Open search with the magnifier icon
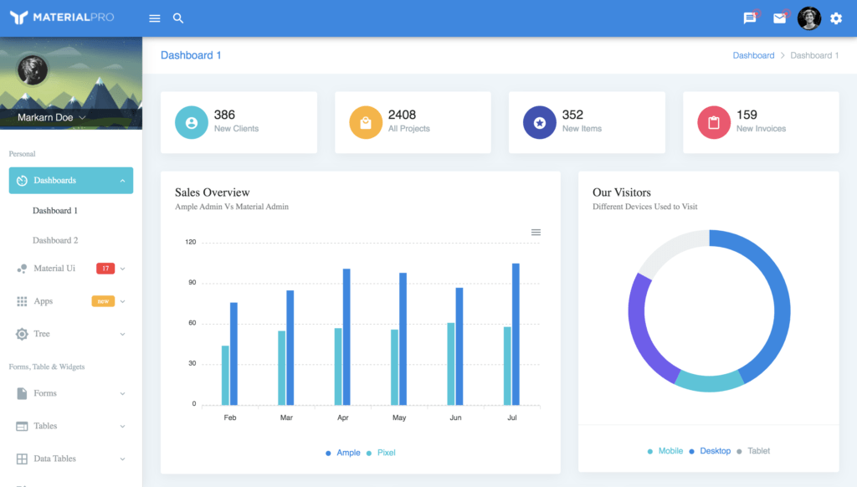The height and width of the screenshot is (487, 857). coord(178,18)
